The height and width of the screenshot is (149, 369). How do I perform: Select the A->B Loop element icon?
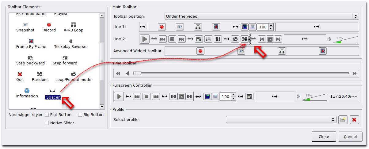coord(74,25)
